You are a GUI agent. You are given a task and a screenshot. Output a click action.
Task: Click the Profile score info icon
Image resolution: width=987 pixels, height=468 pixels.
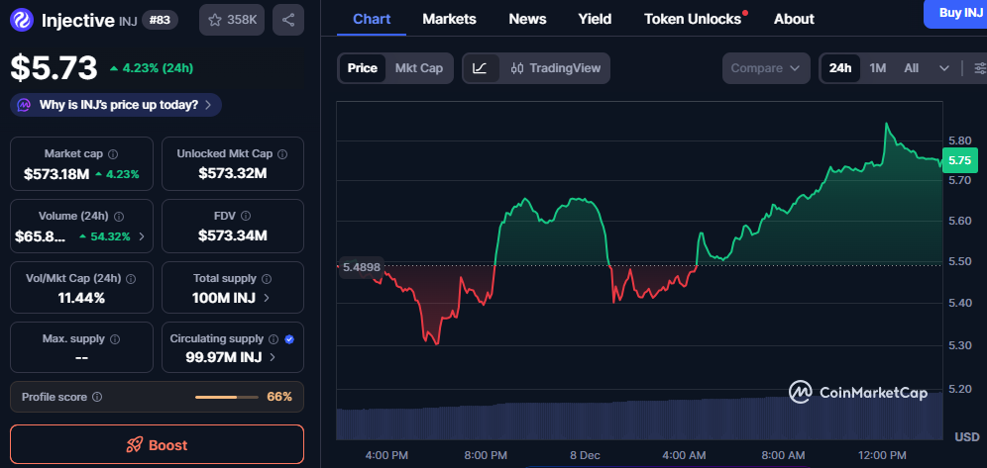pyautogui.click(x=97, y=397)
